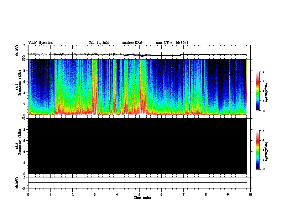Click time-axis tick label "3" at the bottom
The height and width of the screenshot is (218, 282).
tap(95, 194)
